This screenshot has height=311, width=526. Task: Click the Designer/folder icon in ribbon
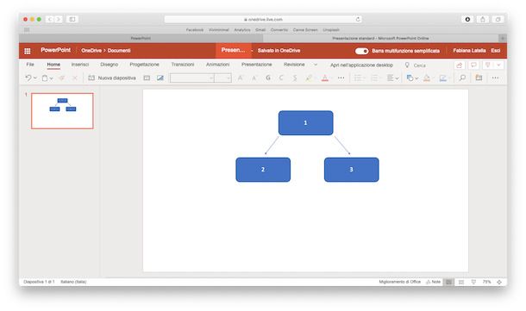[479, 78]
